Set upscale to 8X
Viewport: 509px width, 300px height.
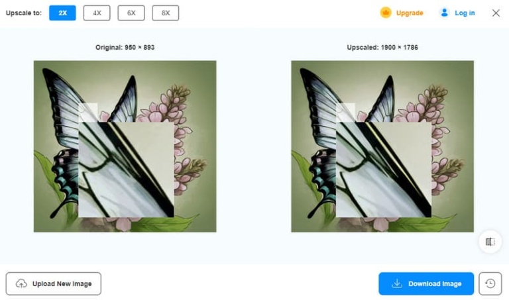166,13
